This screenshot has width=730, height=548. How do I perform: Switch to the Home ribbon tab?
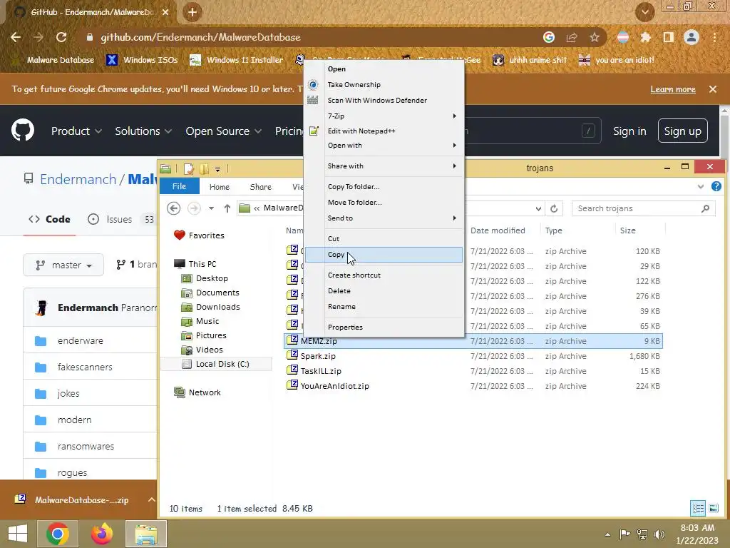pos(220,187)
